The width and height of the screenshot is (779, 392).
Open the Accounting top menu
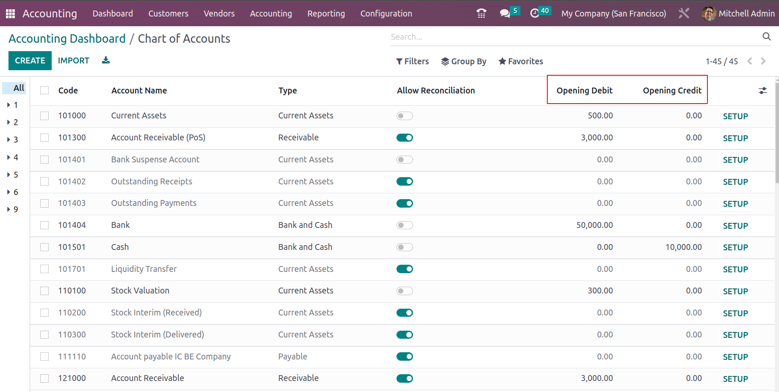[x=271, y=14]
